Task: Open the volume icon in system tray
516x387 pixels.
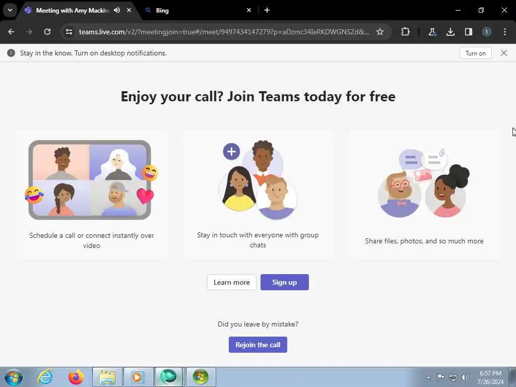Action: (465, 377)
